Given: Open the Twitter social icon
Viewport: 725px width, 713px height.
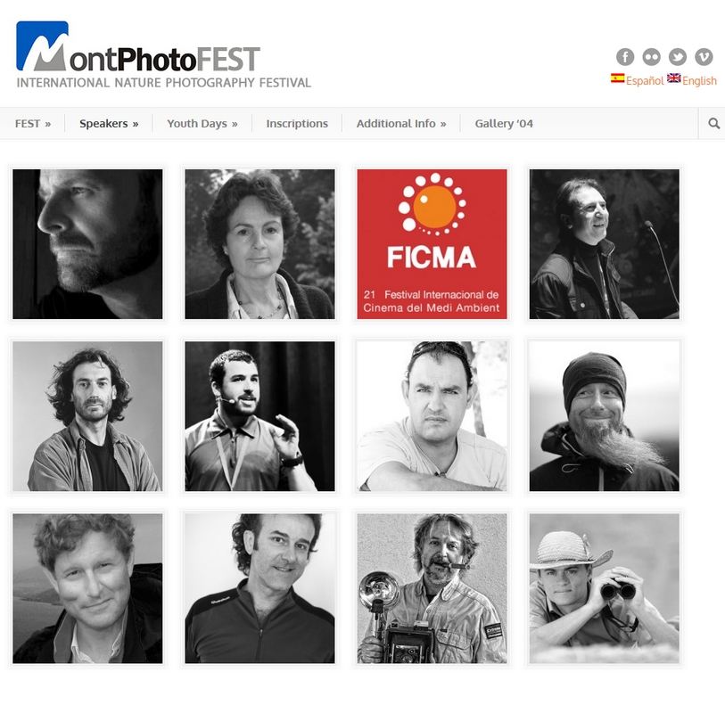Looking at the screenshot, I should tap(678, 57).
